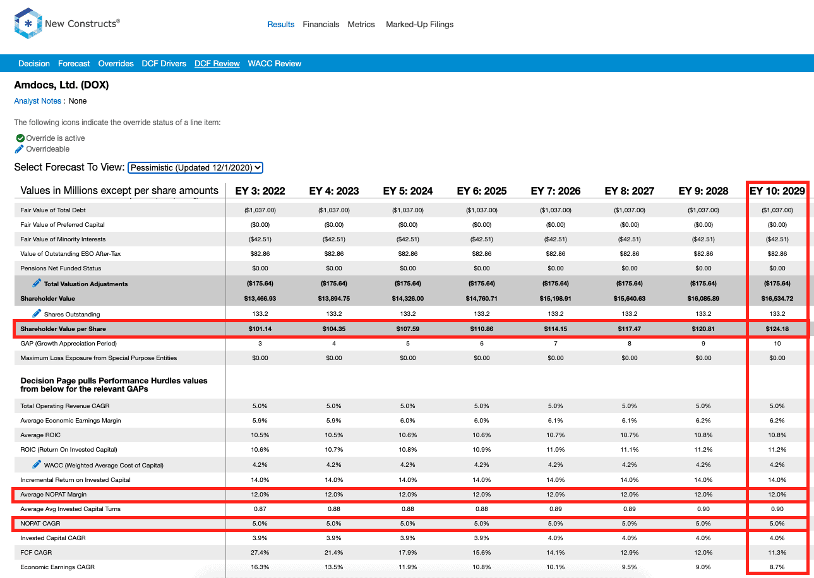This screenshot has width=814, height=578.
Task: Click the EY 7: 2026 column header
Action: click(x=556, y=191)
